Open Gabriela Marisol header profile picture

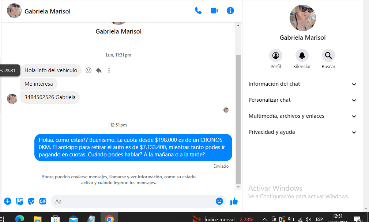pyautogui.click(x=14, y=11)
